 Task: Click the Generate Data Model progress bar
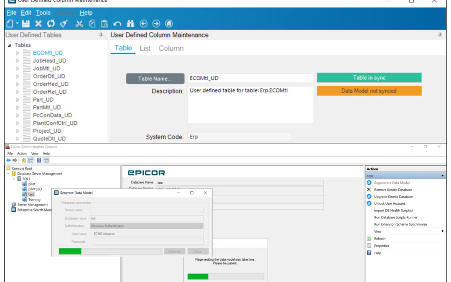110,251
